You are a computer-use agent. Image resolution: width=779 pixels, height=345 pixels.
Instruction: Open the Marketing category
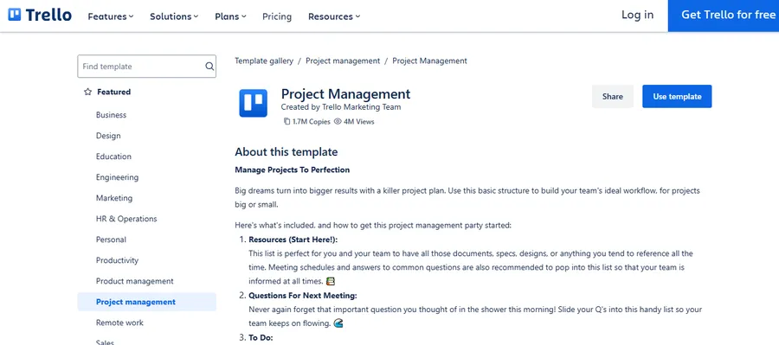tap(114, 198)
